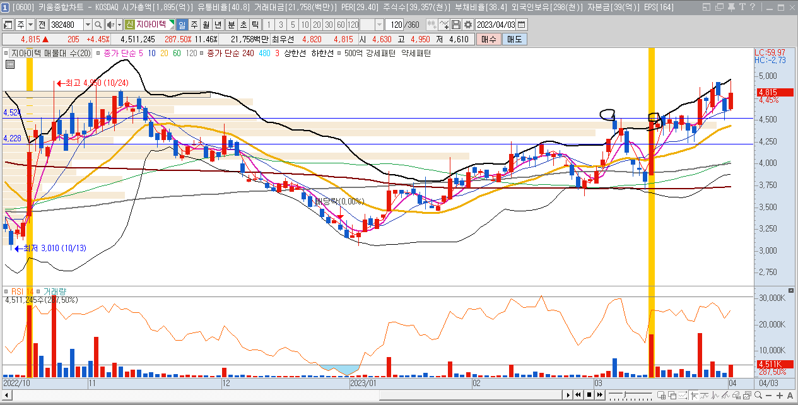
Task: Switch to 초 (second) period
Action: click(243, 25)
